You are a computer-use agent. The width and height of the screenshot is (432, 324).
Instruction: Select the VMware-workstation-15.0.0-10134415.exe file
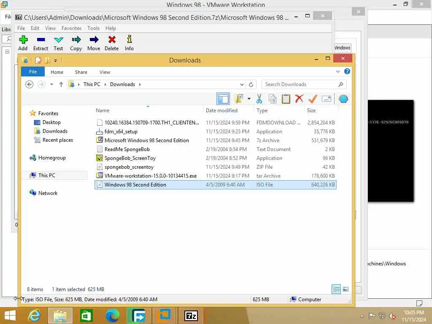pyautogui.click(x=215, y=176)
